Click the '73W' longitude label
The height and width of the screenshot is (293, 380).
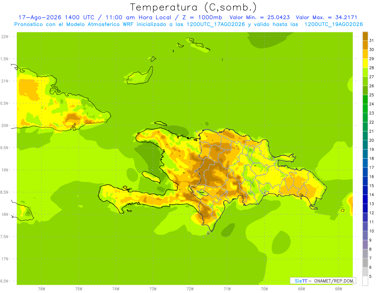(x=153, y=289)
